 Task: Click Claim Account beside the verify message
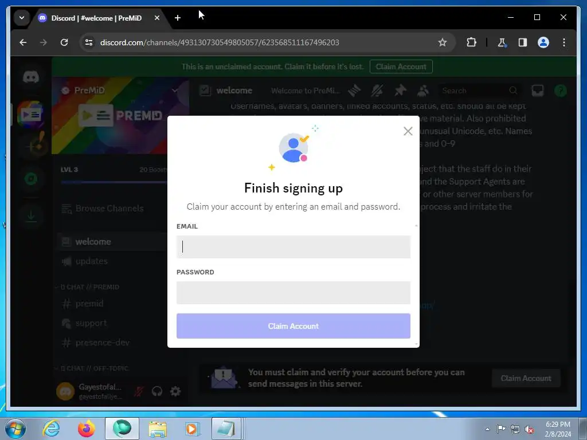point(526,378)
